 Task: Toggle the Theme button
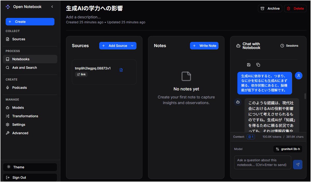point(30,167)
